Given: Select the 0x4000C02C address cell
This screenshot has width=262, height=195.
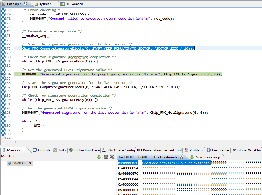Looking at the screenshot, I should pyautogui.click(x=128, y=163).
